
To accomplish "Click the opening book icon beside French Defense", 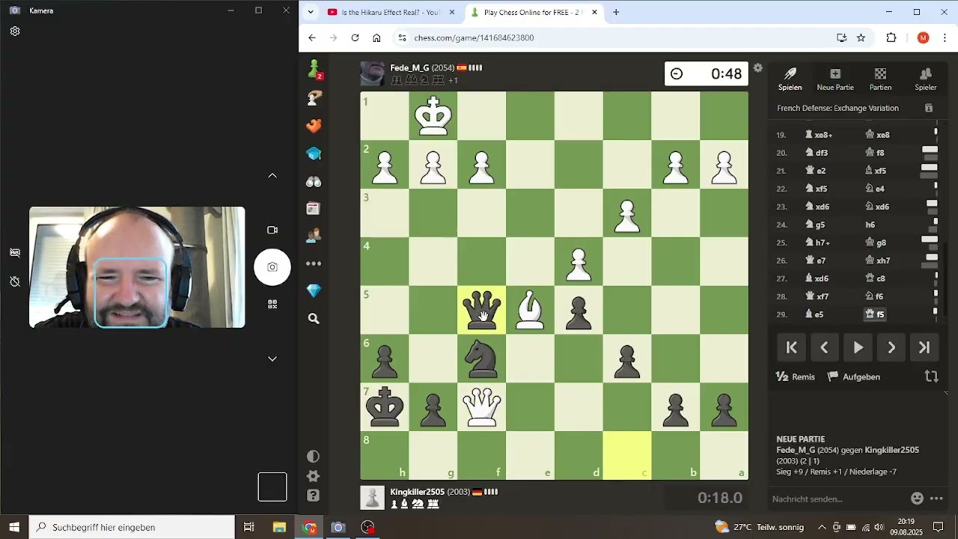I will coord(929,108).
